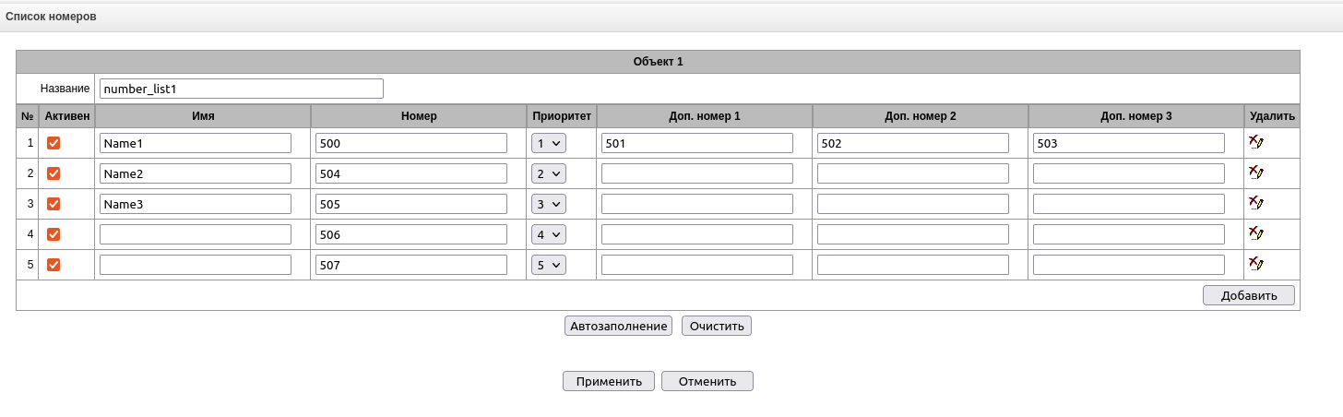Open the priority dropdown for number 507
The height and width of the screenshot is (417, 1343).
tap(549, 265)
